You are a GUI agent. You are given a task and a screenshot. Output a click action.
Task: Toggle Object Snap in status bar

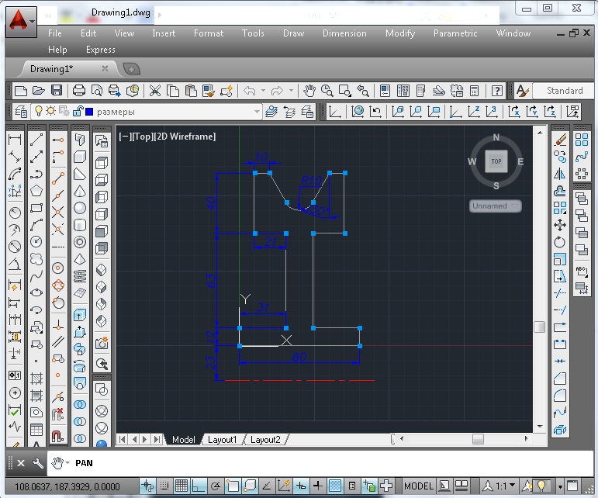233,486
